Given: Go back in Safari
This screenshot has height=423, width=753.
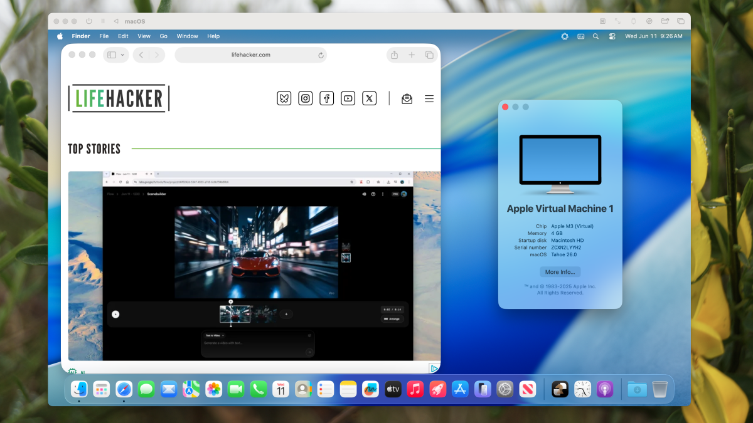Looking at the screenshot, I should (x=141, y=55).
